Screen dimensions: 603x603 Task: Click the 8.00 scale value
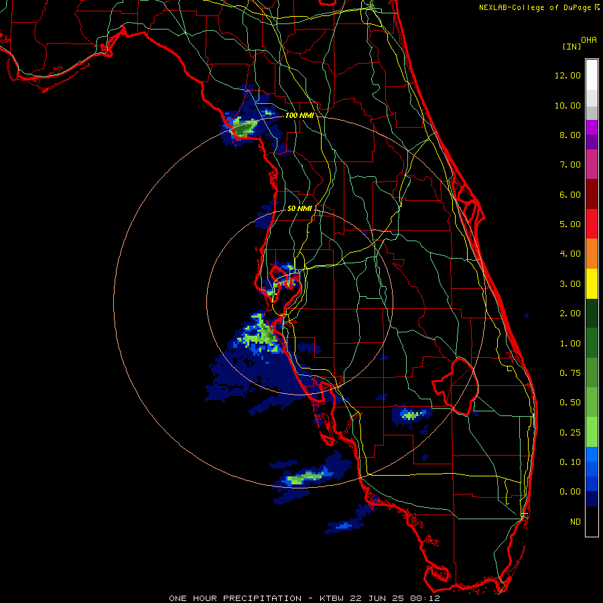point(570,135)
